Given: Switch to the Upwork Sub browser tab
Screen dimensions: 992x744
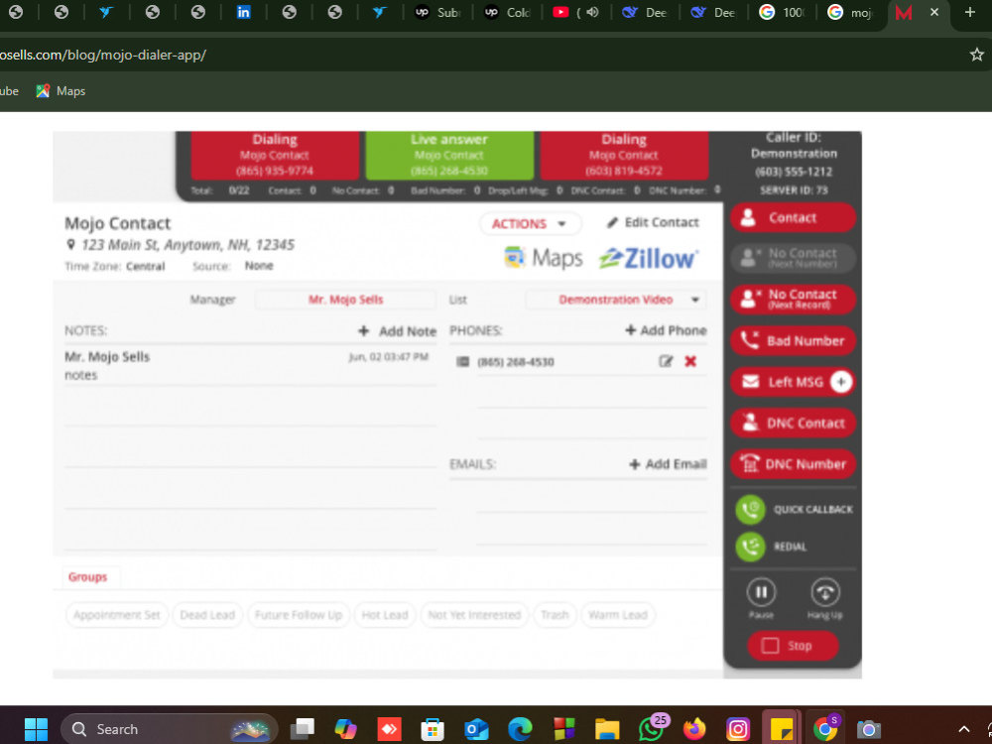Looking at the screenshot, I should (x=437, y=13).
